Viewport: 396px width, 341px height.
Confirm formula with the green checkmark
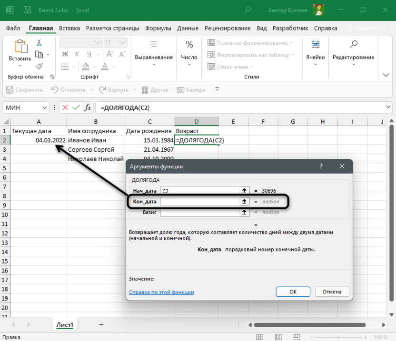76,108
